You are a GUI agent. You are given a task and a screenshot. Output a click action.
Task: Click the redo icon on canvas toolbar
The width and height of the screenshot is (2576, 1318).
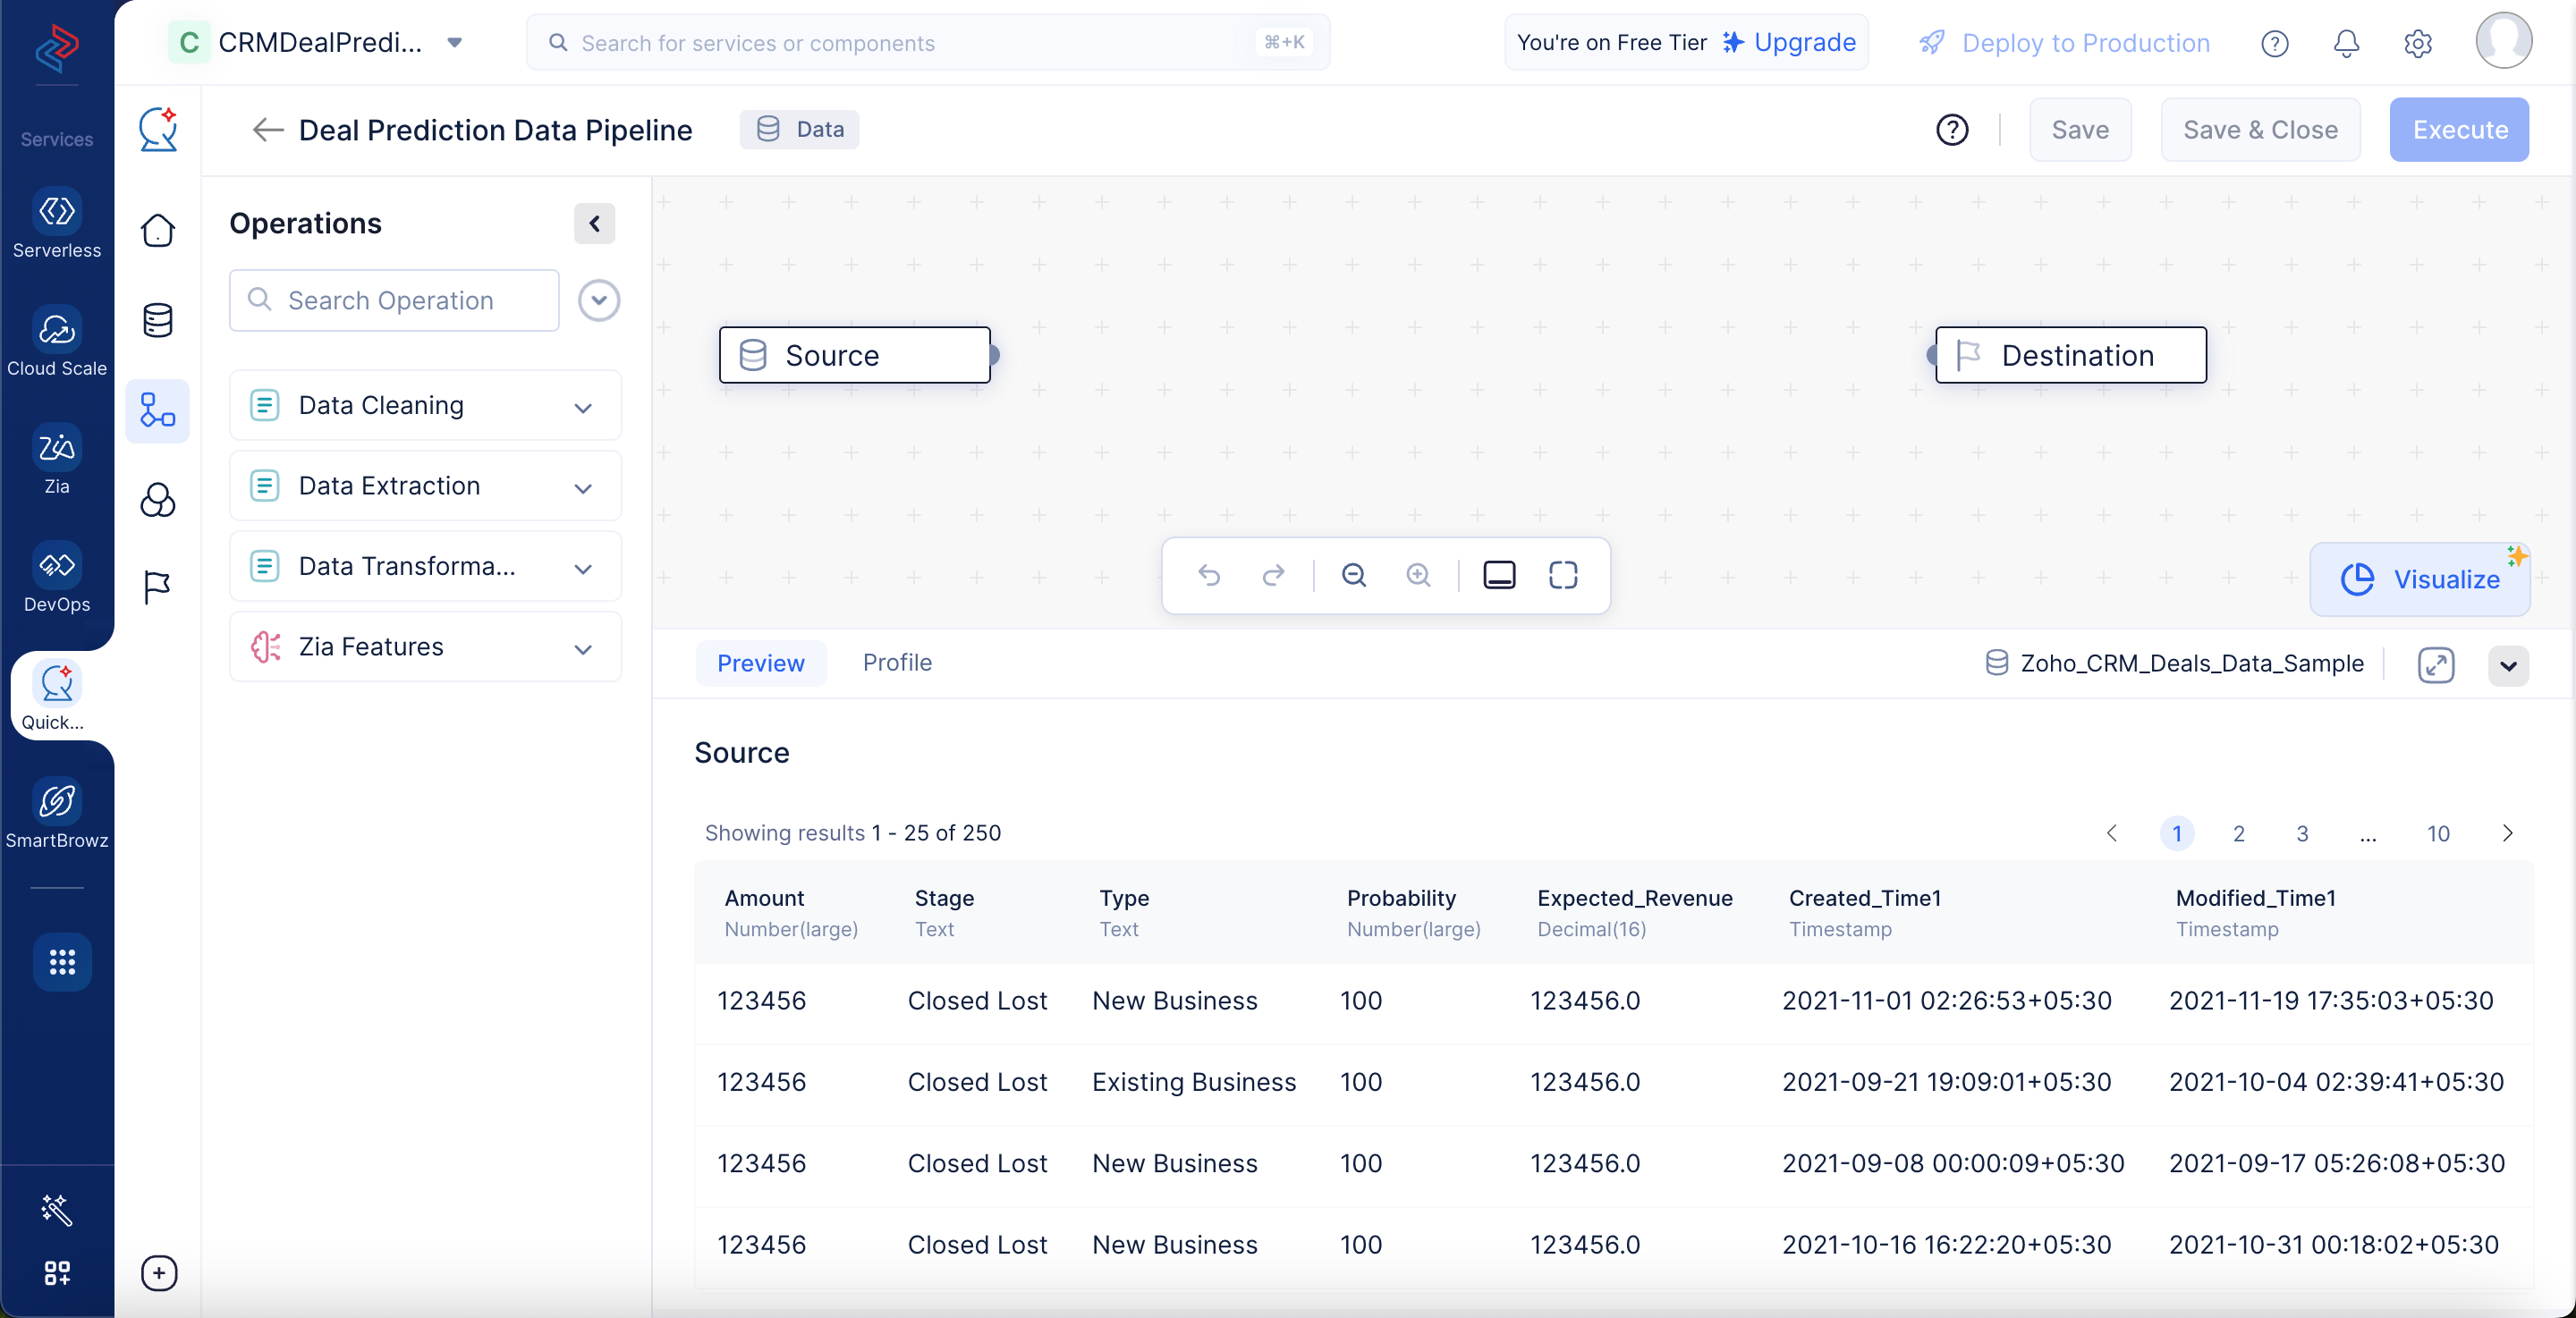(x=1273, y=575)
